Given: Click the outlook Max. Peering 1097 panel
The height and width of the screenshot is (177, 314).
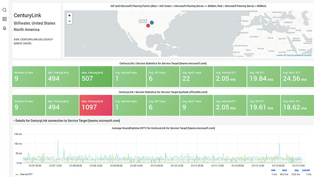Looking at the screenshot, I should 96,105.
